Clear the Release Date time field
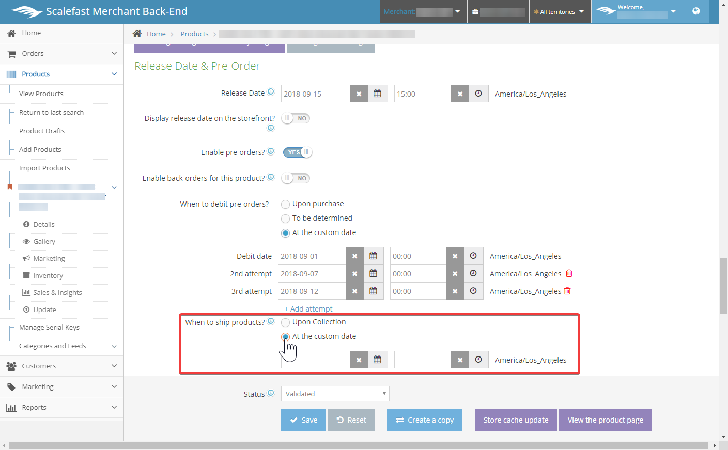 coord(460,94)
